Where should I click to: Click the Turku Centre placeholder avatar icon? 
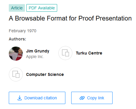coord(65,53)
